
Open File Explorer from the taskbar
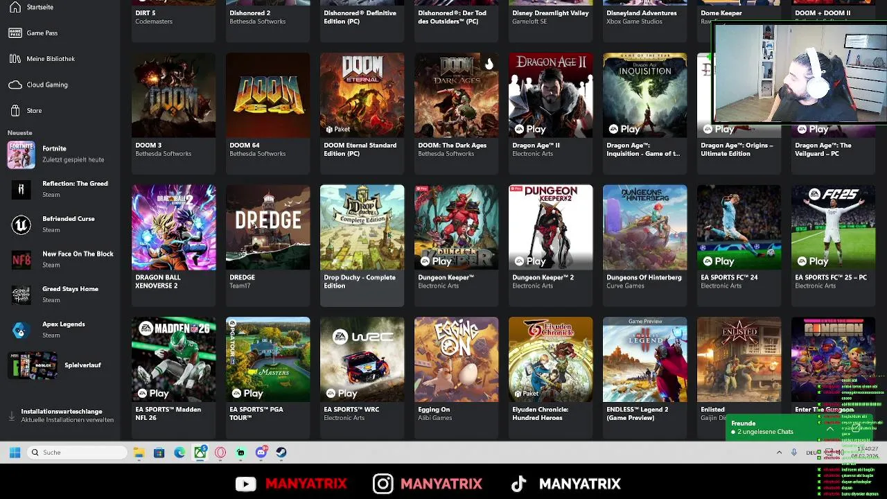click(x=139, y=453)
